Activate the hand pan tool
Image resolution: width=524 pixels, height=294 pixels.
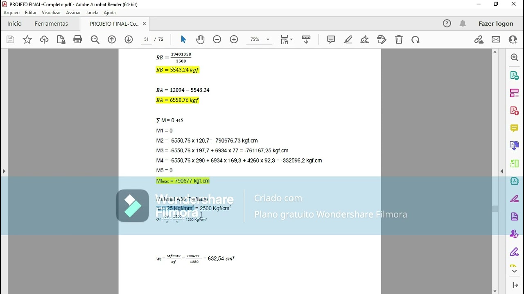pyautogui.click(x=200, y=40)
